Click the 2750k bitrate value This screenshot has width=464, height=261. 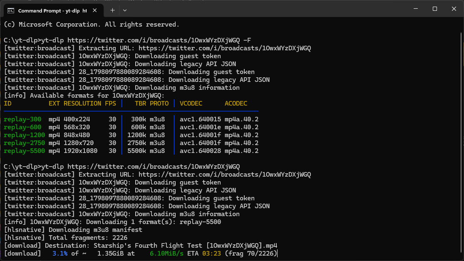coord(137,143)
